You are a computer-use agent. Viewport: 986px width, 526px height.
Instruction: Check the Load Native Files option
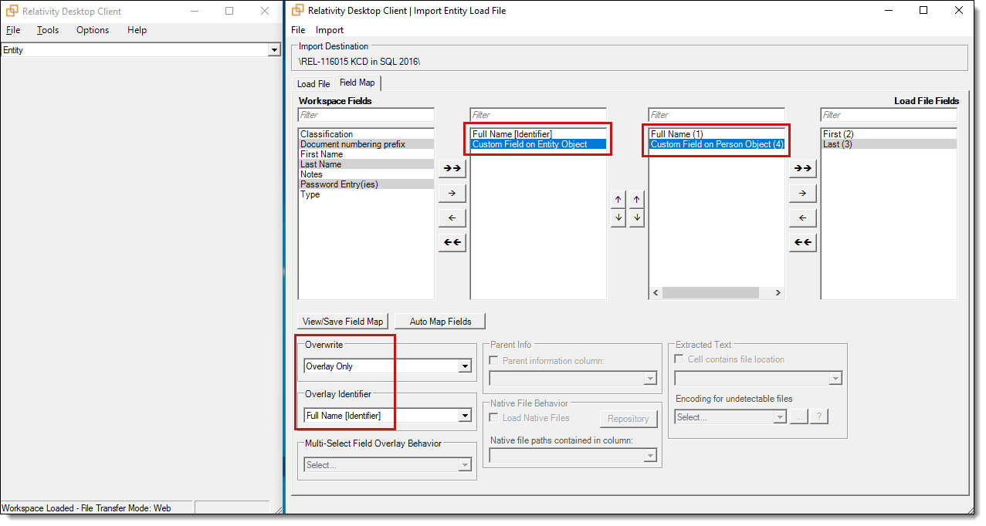tap(495, 418)
